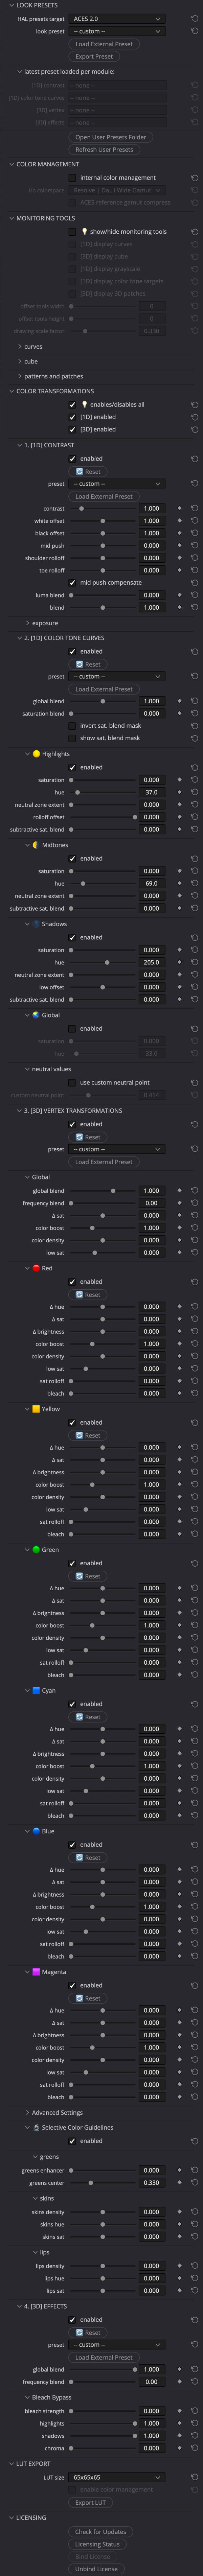Click reset icon next to contrast value
203x2576 pixels.
point(194,508)
